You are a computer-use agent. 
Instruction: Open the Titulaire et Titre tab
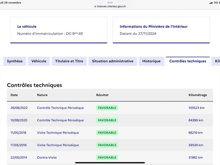[x=69, y=61]
